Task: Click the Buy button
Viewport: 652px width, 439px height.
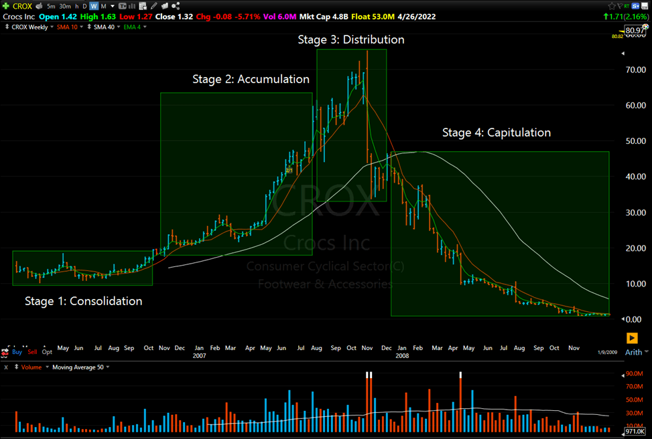Action: [x=17, y=351]
